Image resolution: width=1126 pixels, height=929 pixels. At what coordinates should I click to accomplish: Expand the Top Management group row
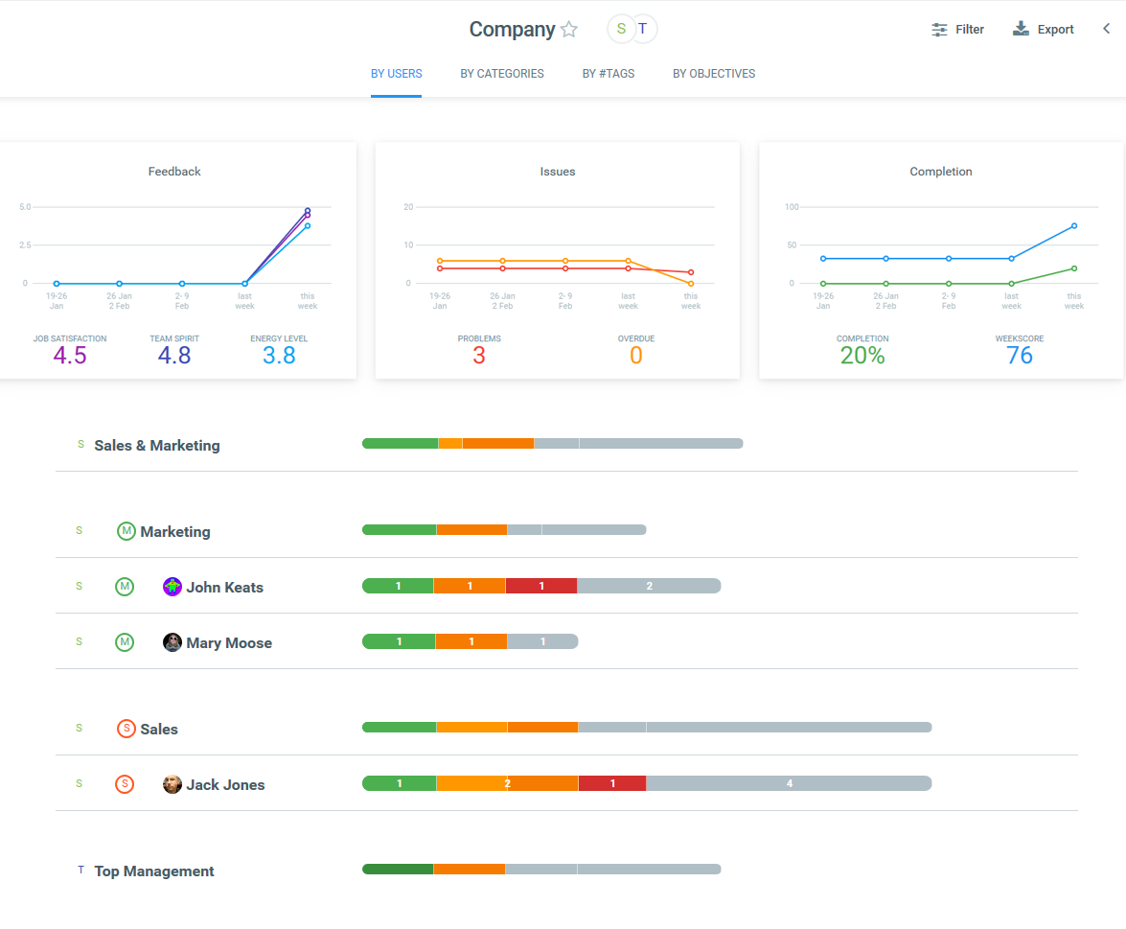(x=153, y=871)
